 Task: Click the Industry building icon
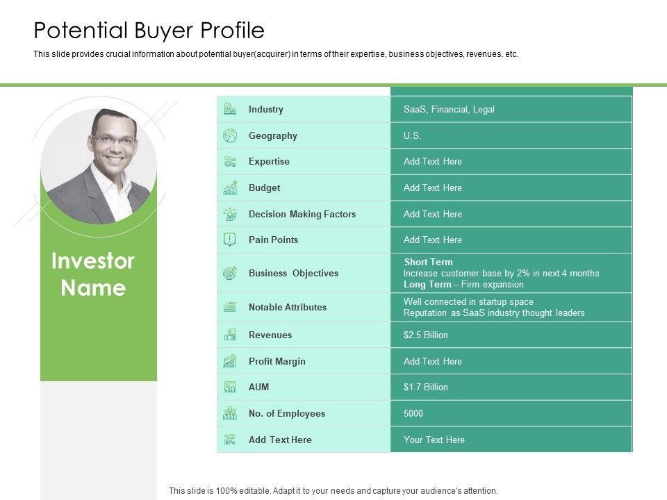230,109
